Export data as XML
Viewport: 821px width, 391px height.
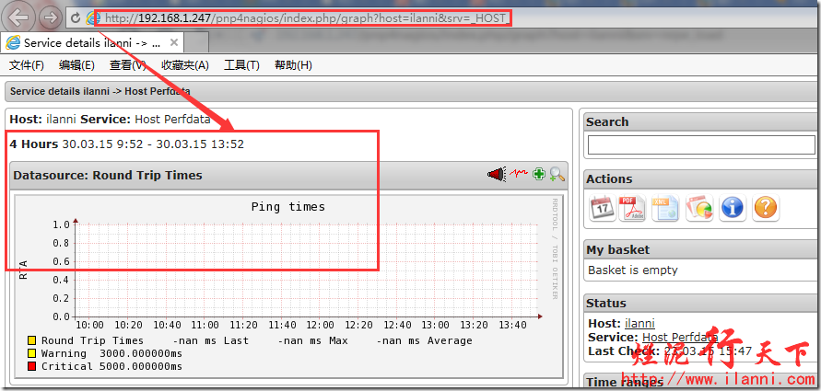click(665, 208)
